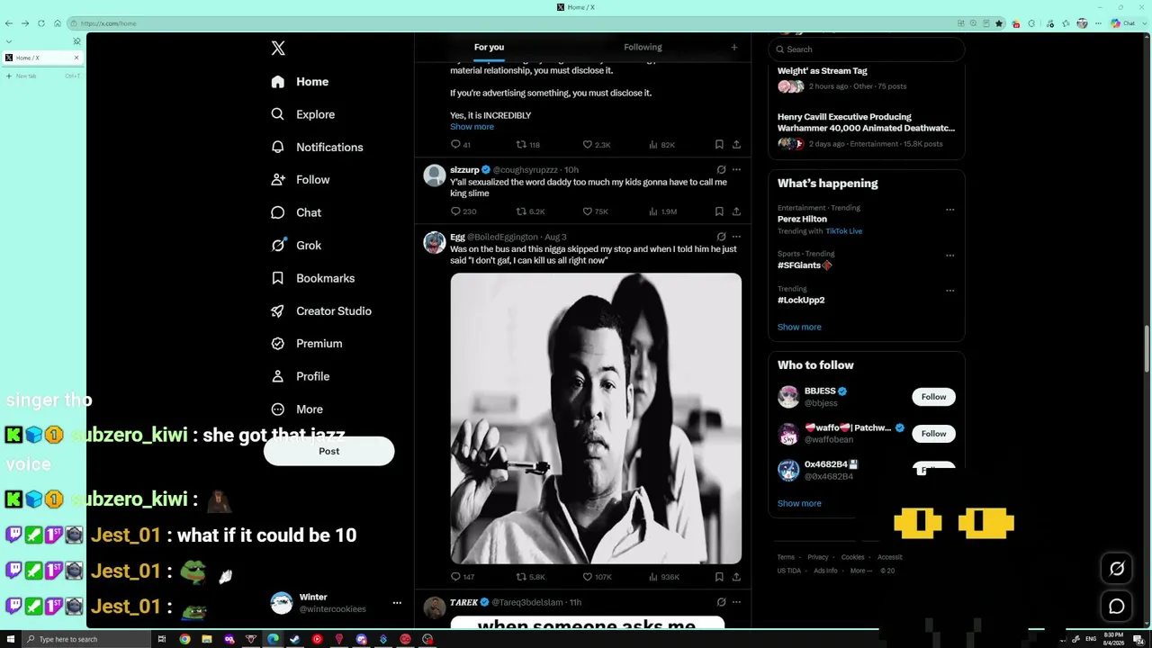Viewport: 1152px width, 648px height.
Task: Open the floating messages chat button
Action: [1117, 607]
